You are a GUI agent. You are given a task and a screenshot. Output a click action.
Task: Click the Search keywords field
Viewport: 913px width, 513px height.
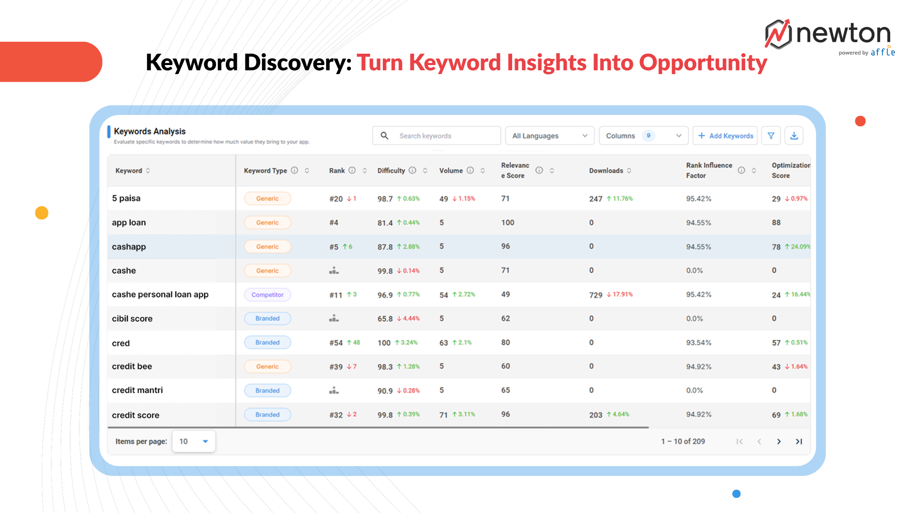(437, 136)
